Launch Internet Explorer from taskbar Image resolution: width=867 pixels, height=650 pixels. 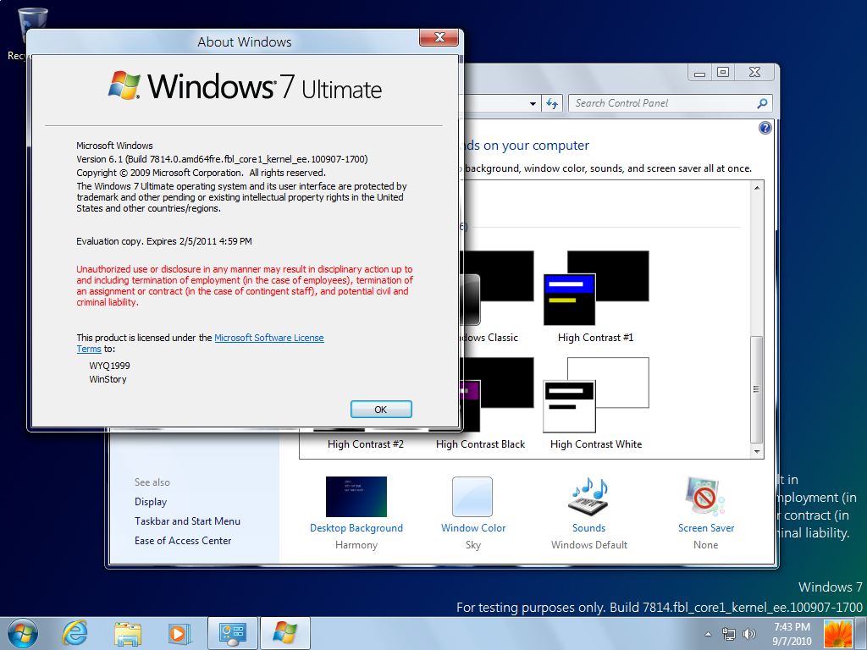click(x=75, y=633)
